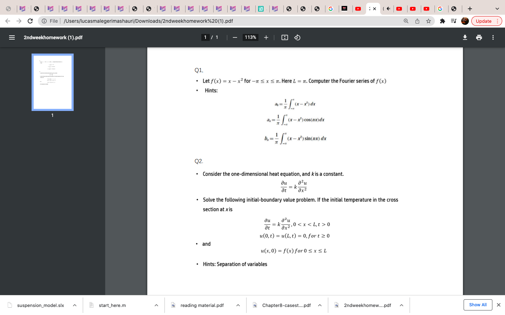
Task: Zoom in on the PDF
Action: tap(266, 37)
